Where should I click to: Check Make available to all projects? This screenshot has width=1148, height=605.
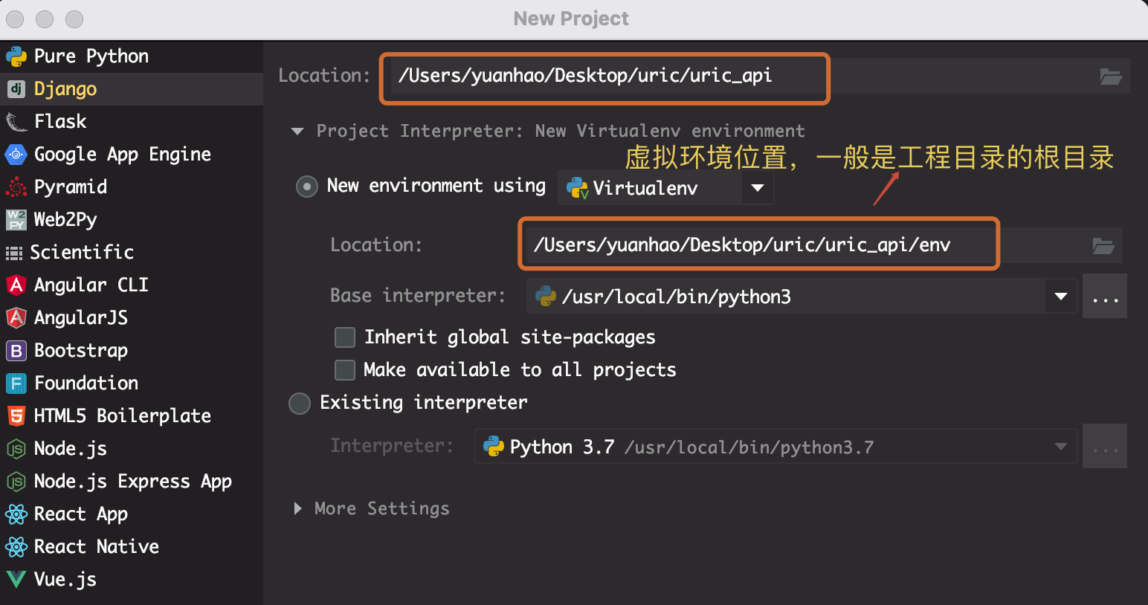(x=345, y=370)
